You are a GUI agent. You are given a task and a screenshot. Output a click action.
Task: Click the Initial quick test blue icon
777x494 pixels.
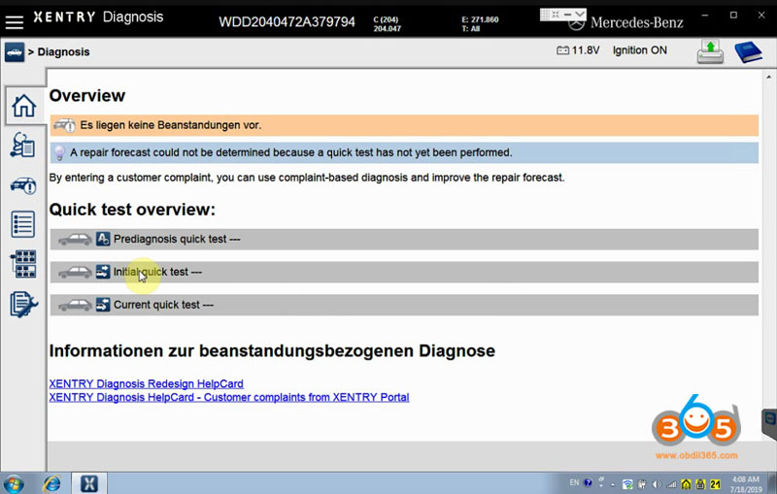[x=103, y=272]
